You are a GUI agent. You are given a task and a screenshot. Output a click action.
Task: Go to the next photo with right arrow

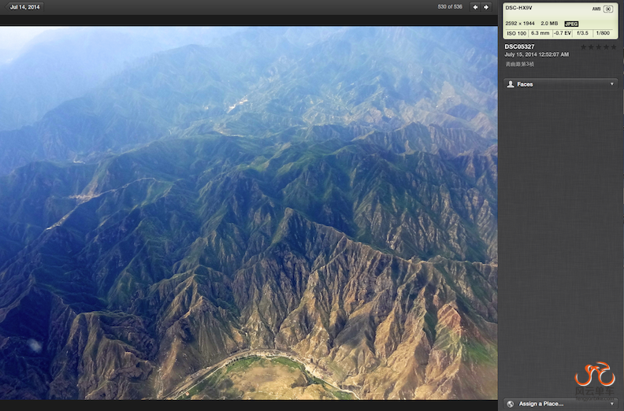tap(486, 7)
